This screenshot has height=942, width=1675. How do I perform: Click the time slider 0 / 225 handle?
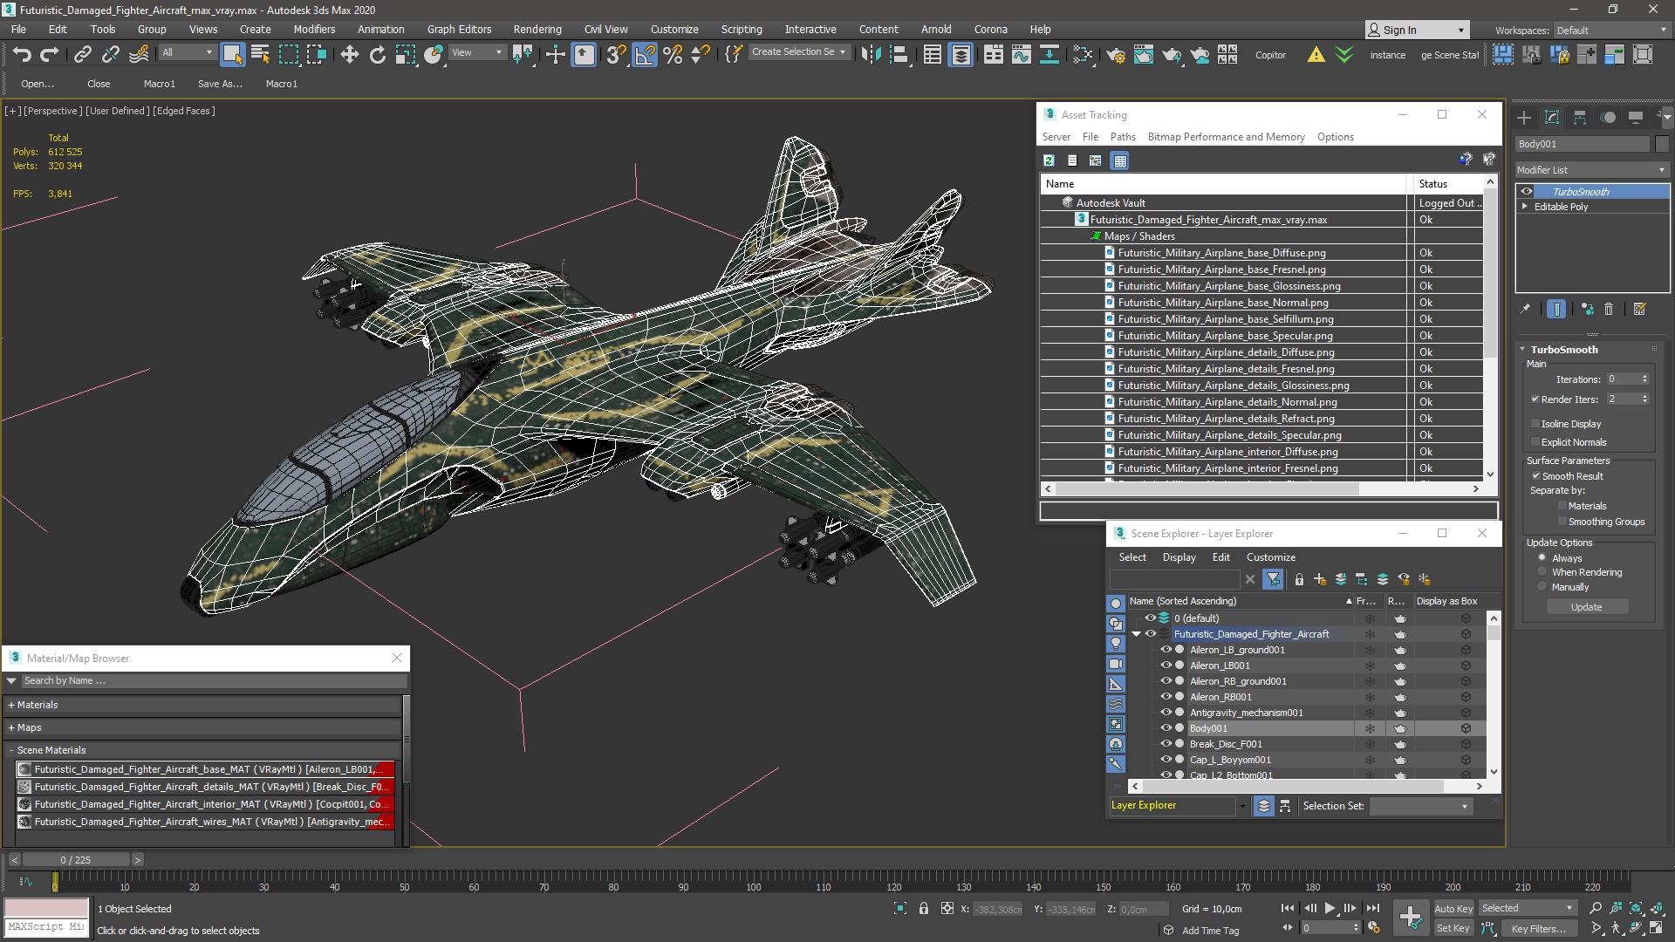tap(75, 860)
